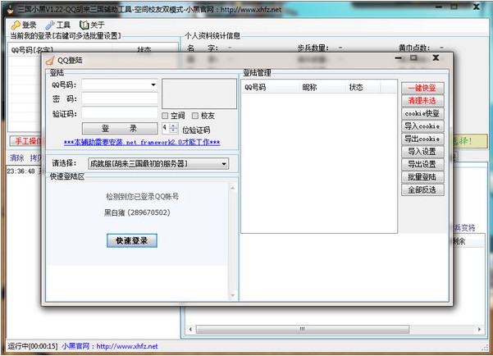This screenshot has height=356, width=493.
Task: Click the main window horizontal scrollbar thumb
Action: click(x=303, y=329)
